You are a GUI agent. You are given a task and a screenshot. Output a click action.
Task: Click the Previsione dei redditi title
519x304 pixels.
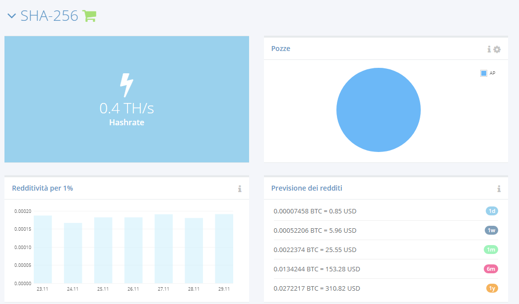307,188
